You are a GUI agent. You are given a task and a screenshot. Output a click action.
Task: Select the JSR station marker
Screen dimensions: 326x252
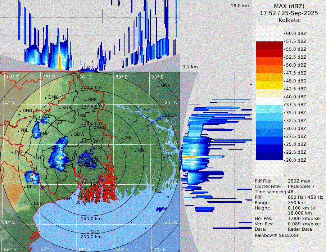point(122,138)
